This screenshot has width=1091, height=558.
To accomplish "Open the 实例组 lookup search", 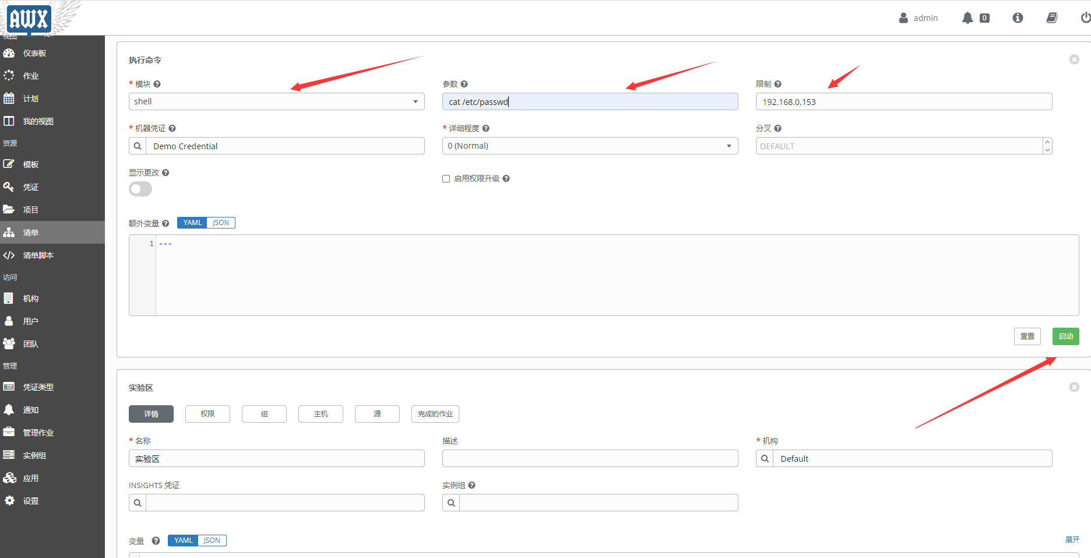I will coord(451,503).
